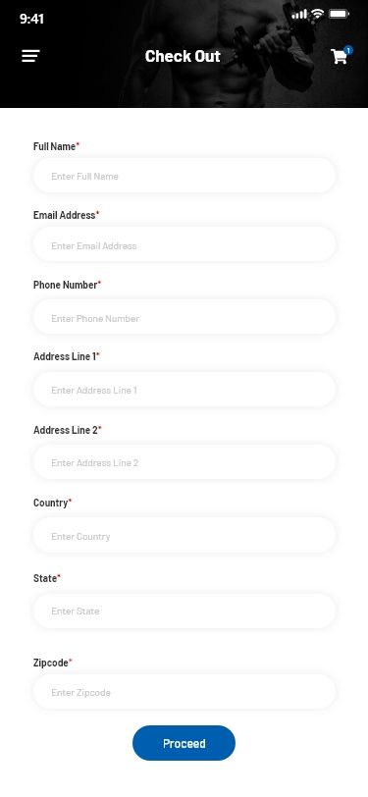Click the Enter Zipcode field
Screen dimensions: 368x797
point(184,692)
